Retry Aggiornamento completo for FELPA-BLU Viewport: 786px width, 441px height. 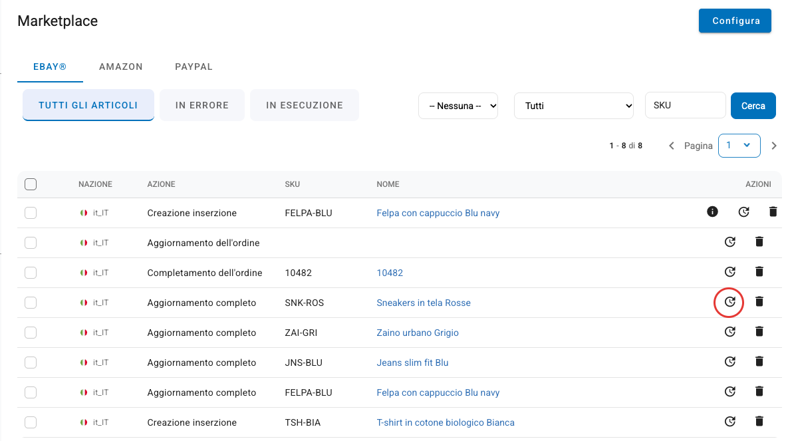(x=730, y=392)
